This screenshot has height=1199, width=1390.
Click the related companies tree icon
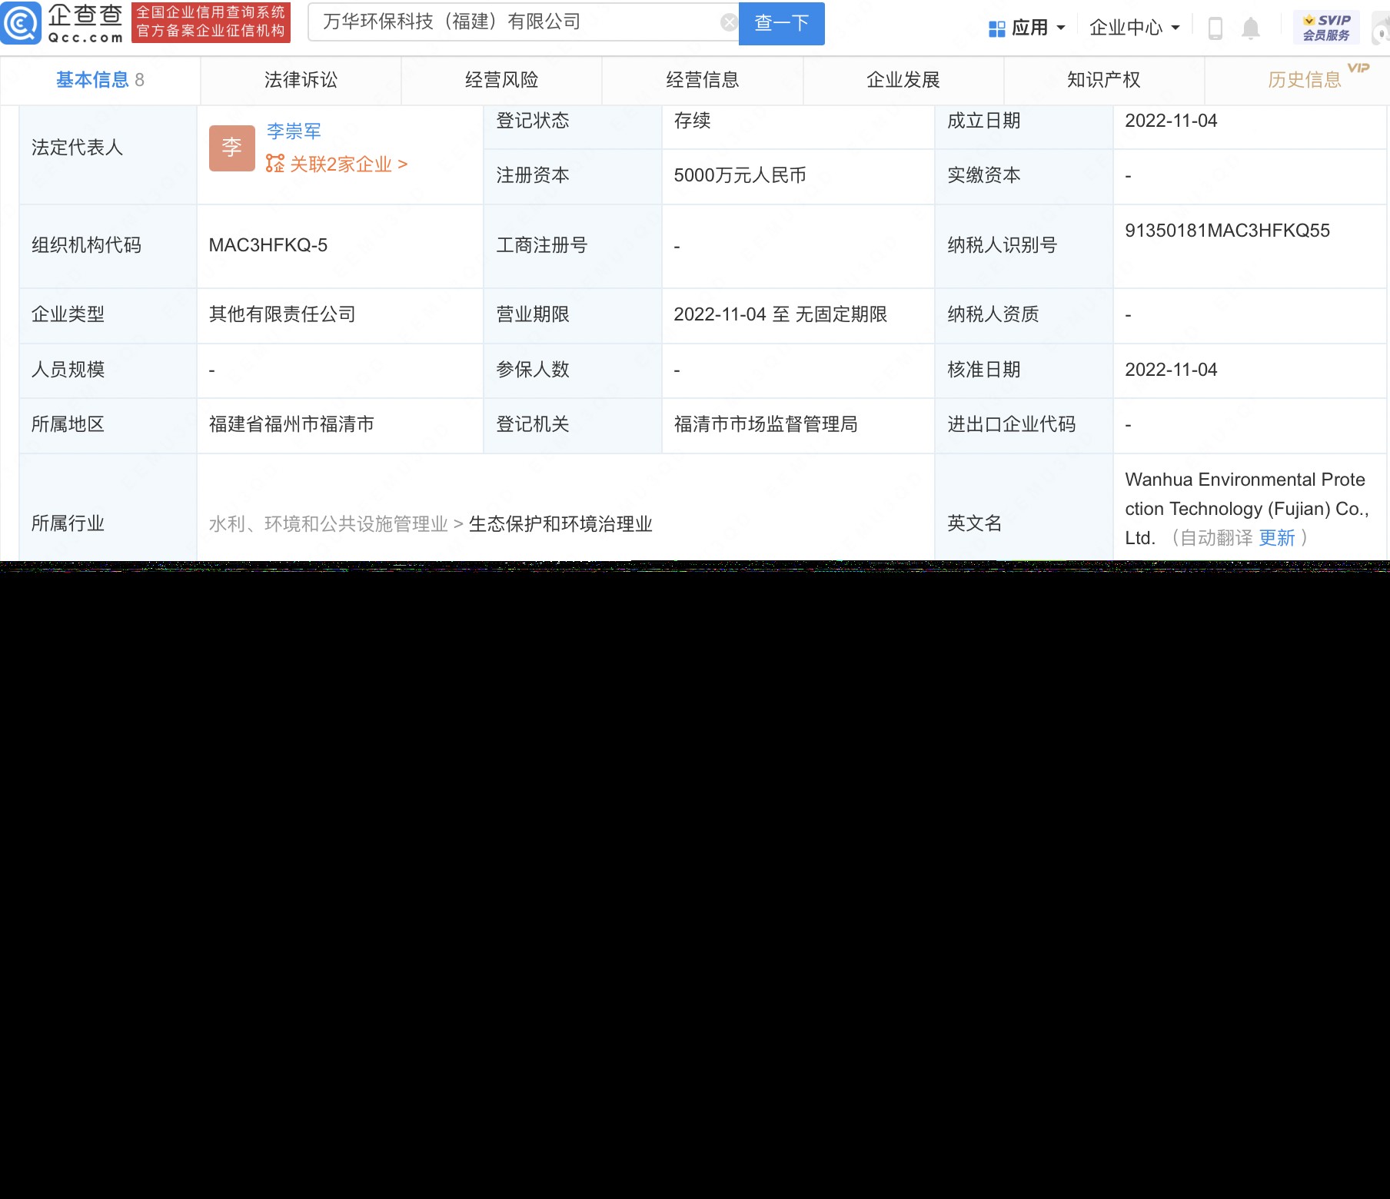click(274, 164)
